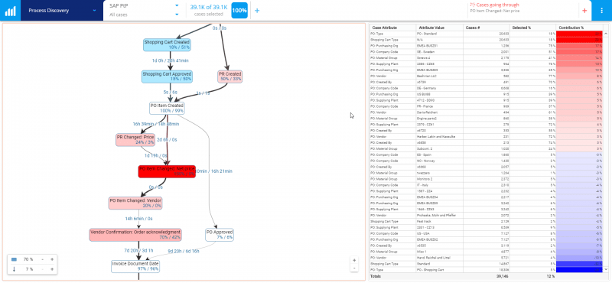Click the 100% cases selected button
The image size is (612, 283).
click(x=239, y=11)
